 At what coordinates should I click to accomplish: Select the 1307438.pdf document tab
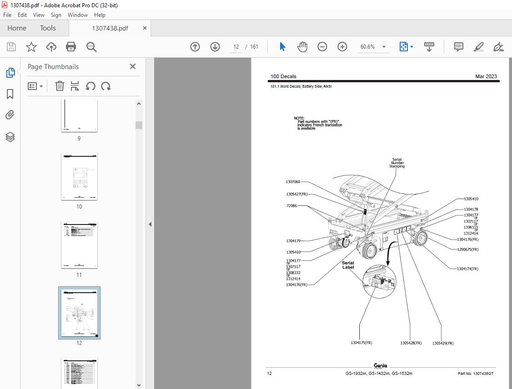coord(110,28)
